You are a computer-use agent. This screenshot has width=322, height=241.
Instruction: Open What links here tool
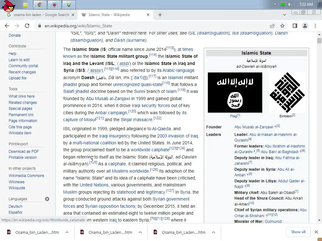[22, 96]
